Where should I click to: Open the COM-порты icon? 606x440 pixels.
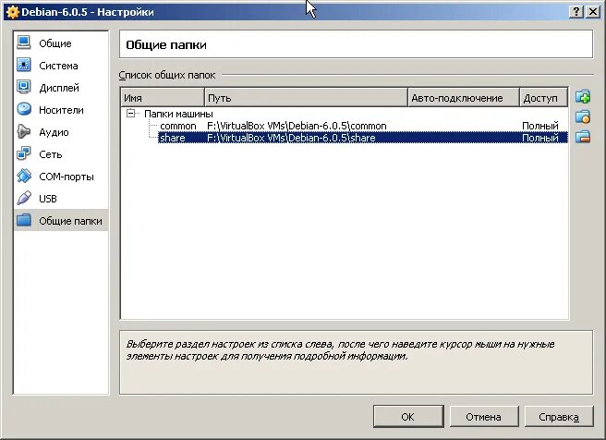click(x=24, y=176)
